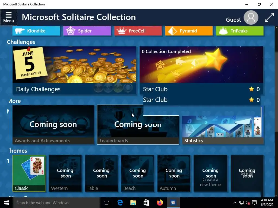Open File Explorer from taskbar

point(133,203)
